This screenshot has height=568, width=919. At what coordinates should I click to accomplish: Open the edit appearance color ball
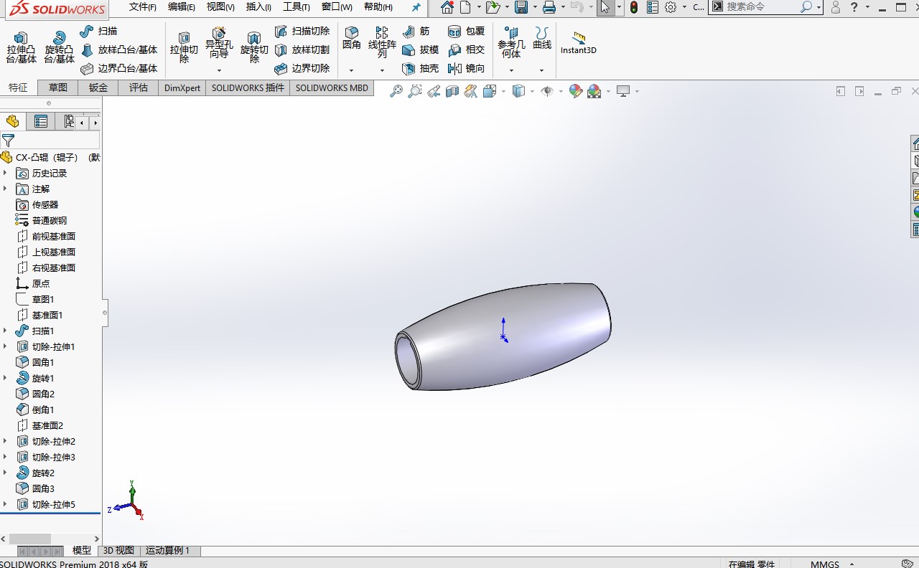click(x=575, y=91)
